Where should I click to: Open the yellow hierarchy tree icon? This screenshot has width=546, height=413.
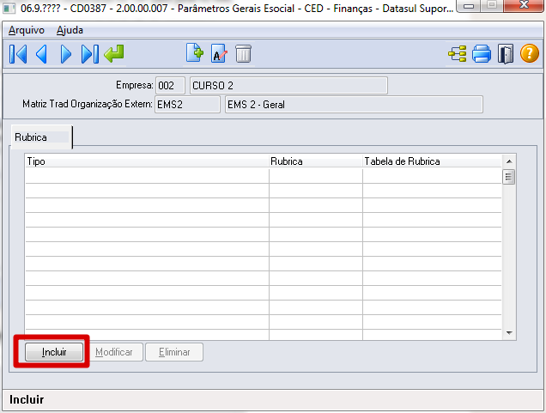pos(458,54)
